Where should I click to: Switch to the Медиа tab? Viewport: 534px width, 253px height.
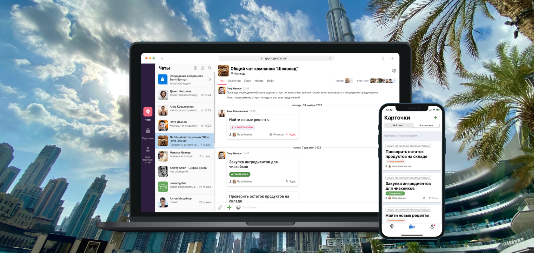259,81
